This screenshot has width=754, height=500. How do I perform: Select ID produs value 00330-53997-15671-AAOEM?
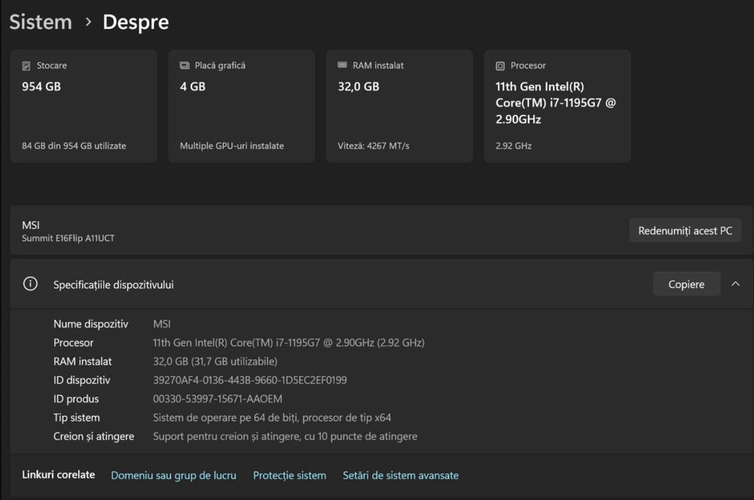(x=217, y=399)
